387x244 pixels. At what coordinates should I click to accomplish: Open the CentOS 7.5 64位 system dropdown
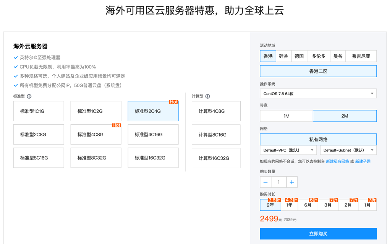click(x=318, y=94)
